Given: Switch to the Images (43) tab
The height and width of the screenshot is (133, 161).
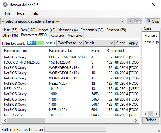Looking at the screenshot, I should point(47,30).
